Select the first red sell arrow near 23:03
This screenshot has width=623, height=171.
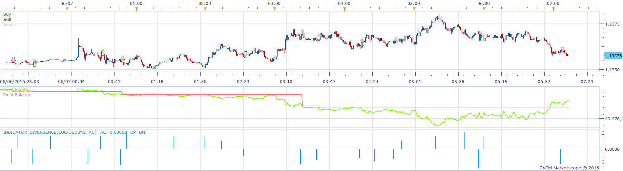(13, 60)
